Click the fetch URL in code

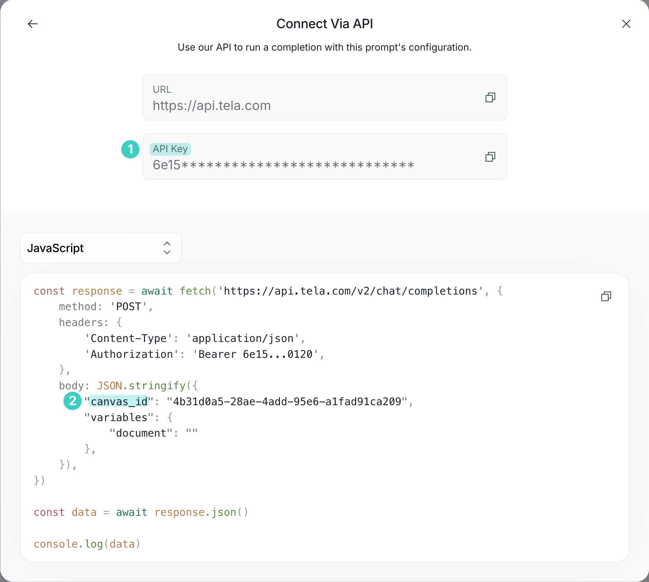coord(350,291)
